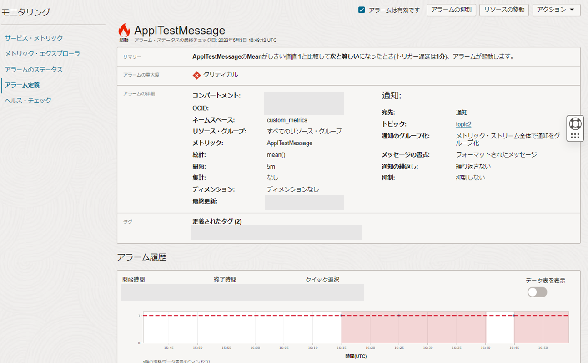Open ヘルス・チェック in the sidebar
Image resolution: width=588 pixels, height=363 pixels.
28,101
